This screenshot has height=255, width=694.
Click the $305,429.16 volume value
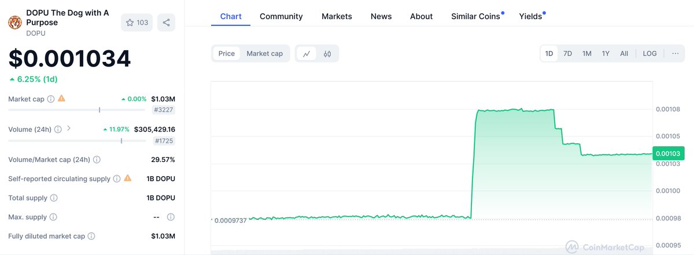tap(154, 130)
